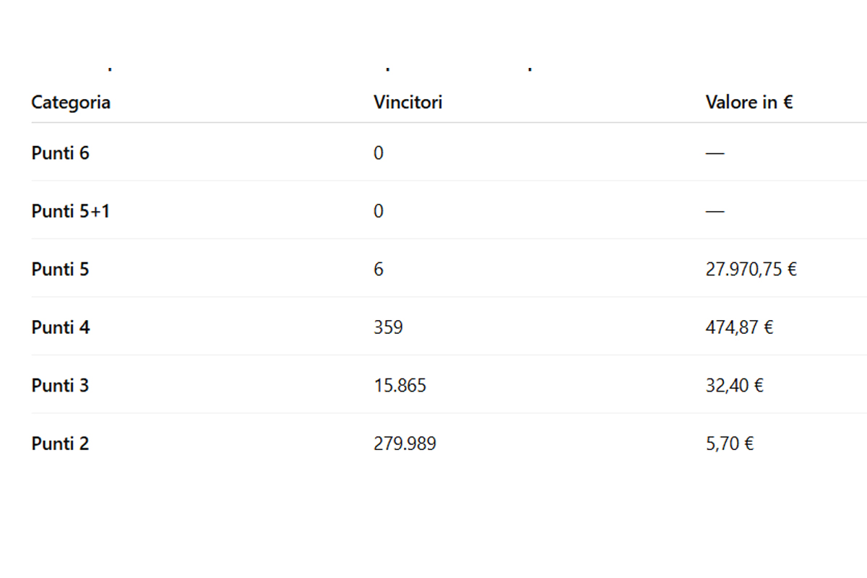Click the 279.989 winners cell
Viewport: 867px width, 578px height.
405,444
